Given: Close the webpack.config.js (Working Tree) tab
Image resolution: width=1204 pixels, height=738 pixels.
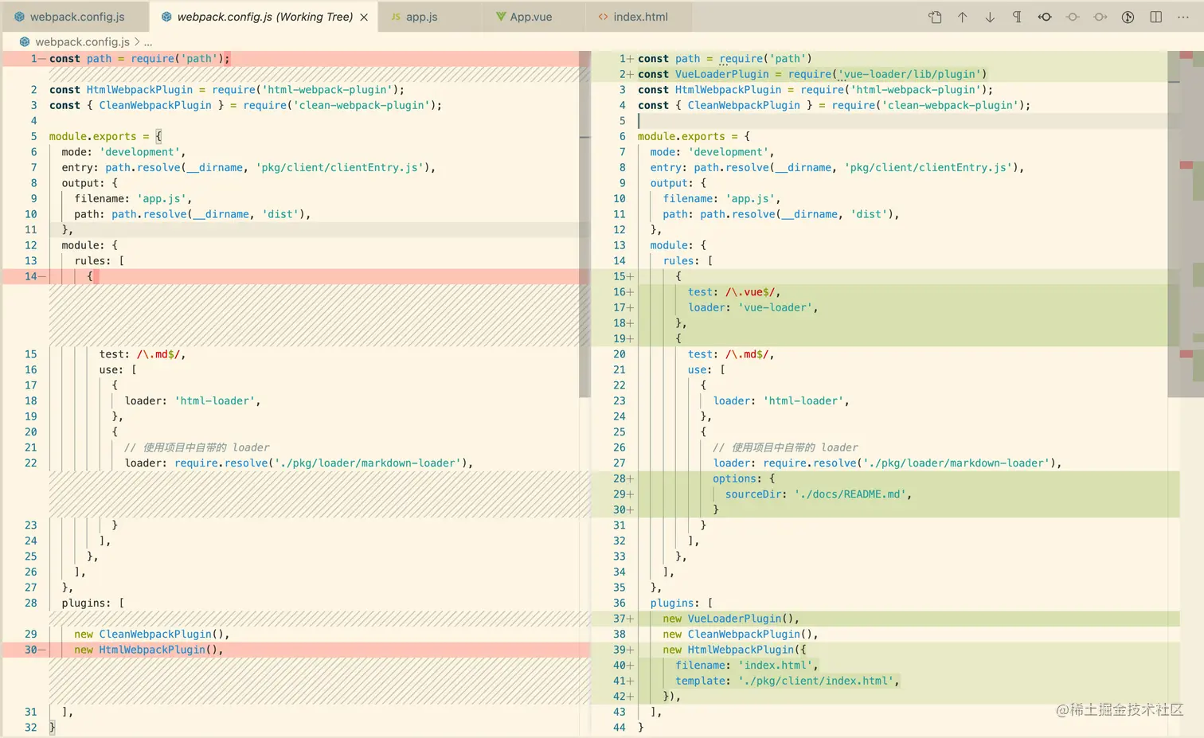Looking at the screenshot, I should [x=364, y=17].
